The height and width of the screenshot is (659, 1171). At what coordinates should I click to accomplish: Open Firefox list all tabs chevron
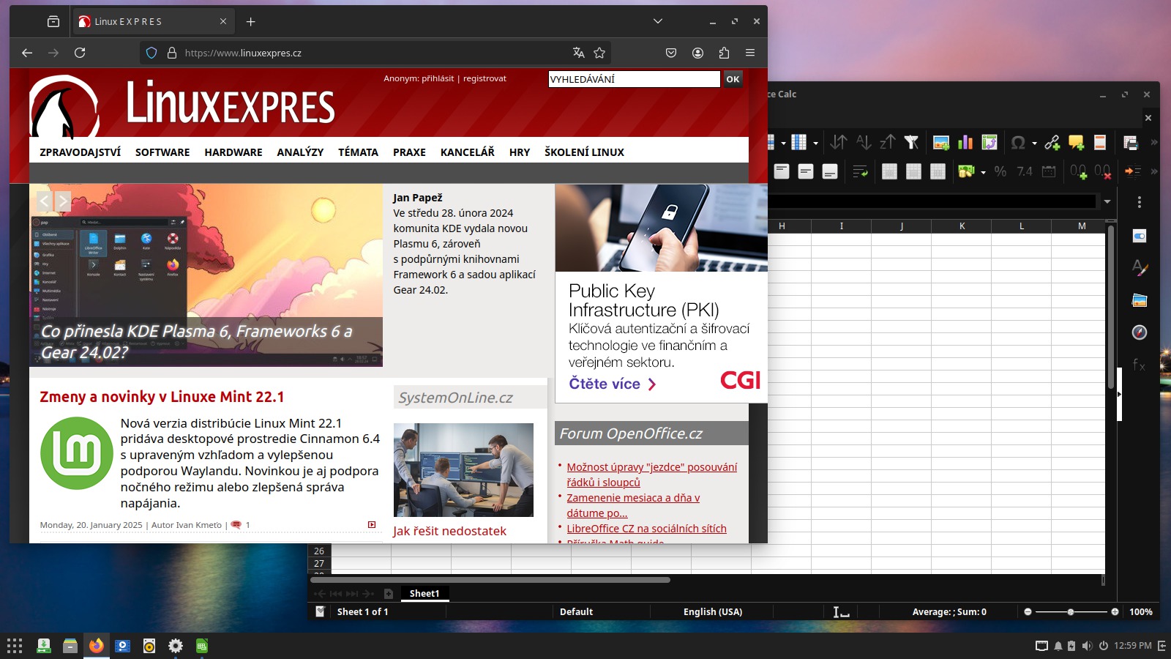click(658, 21)
